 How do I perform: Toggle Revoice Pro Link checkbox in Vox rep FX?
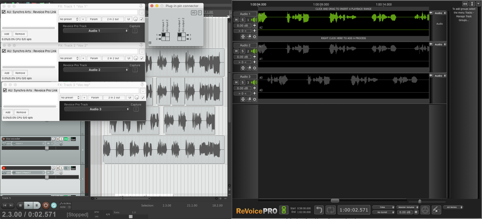click(x=5, y=90)
